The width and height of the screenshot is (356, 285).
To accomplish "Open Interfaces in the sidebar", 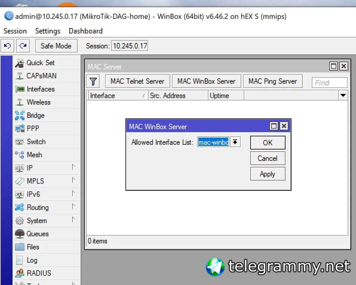I will (x=47, y=89).
